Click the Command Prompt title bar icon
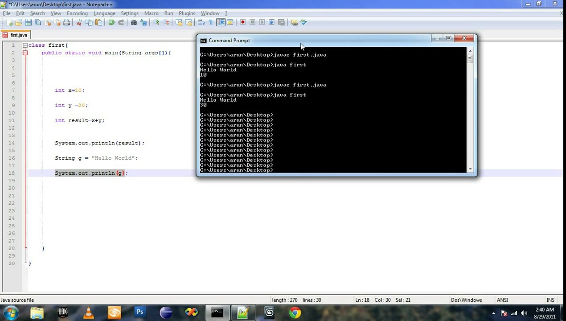Screen dimensions: 566x321 [203, 41]
